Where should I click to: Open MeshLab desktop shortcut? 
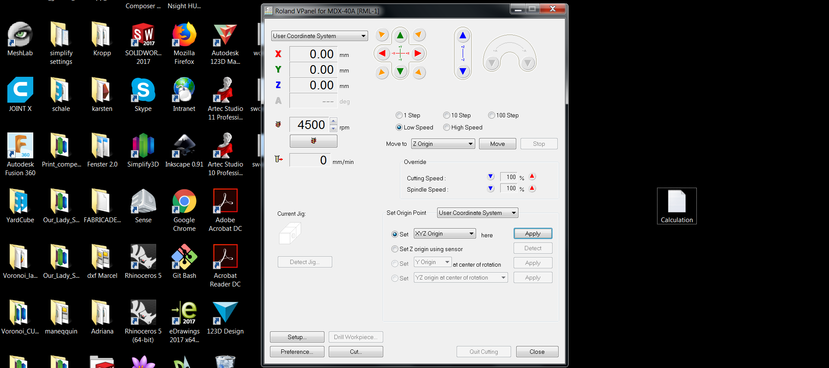(x=20, y=39)
